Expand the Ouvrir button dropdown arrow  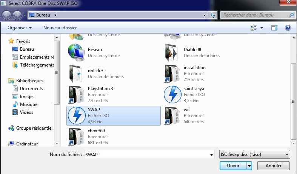pos(249,166)
